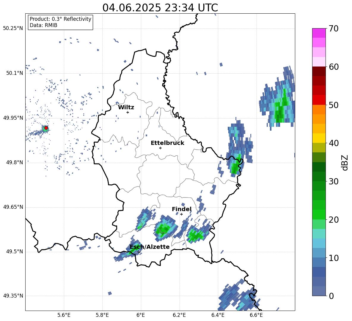Click the Esch/Alzette station cross marker
Screen dimensions: 352x321
pyautogui.click(x=139, y=252)
